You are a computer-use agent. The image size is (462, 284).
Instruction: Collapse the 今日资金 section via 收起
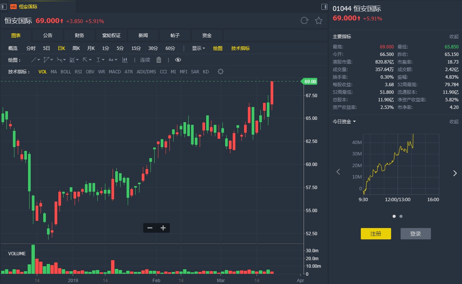point(454,121)
